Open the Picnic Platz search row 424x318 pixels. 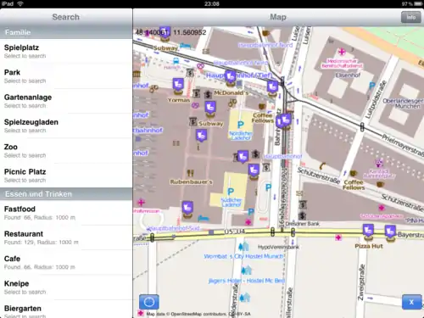click(x=66, y=176)
